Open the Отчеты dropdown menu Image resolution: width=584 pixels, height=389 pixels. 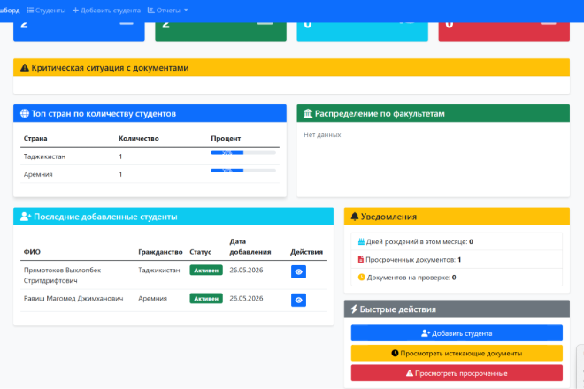click(167, 11)
